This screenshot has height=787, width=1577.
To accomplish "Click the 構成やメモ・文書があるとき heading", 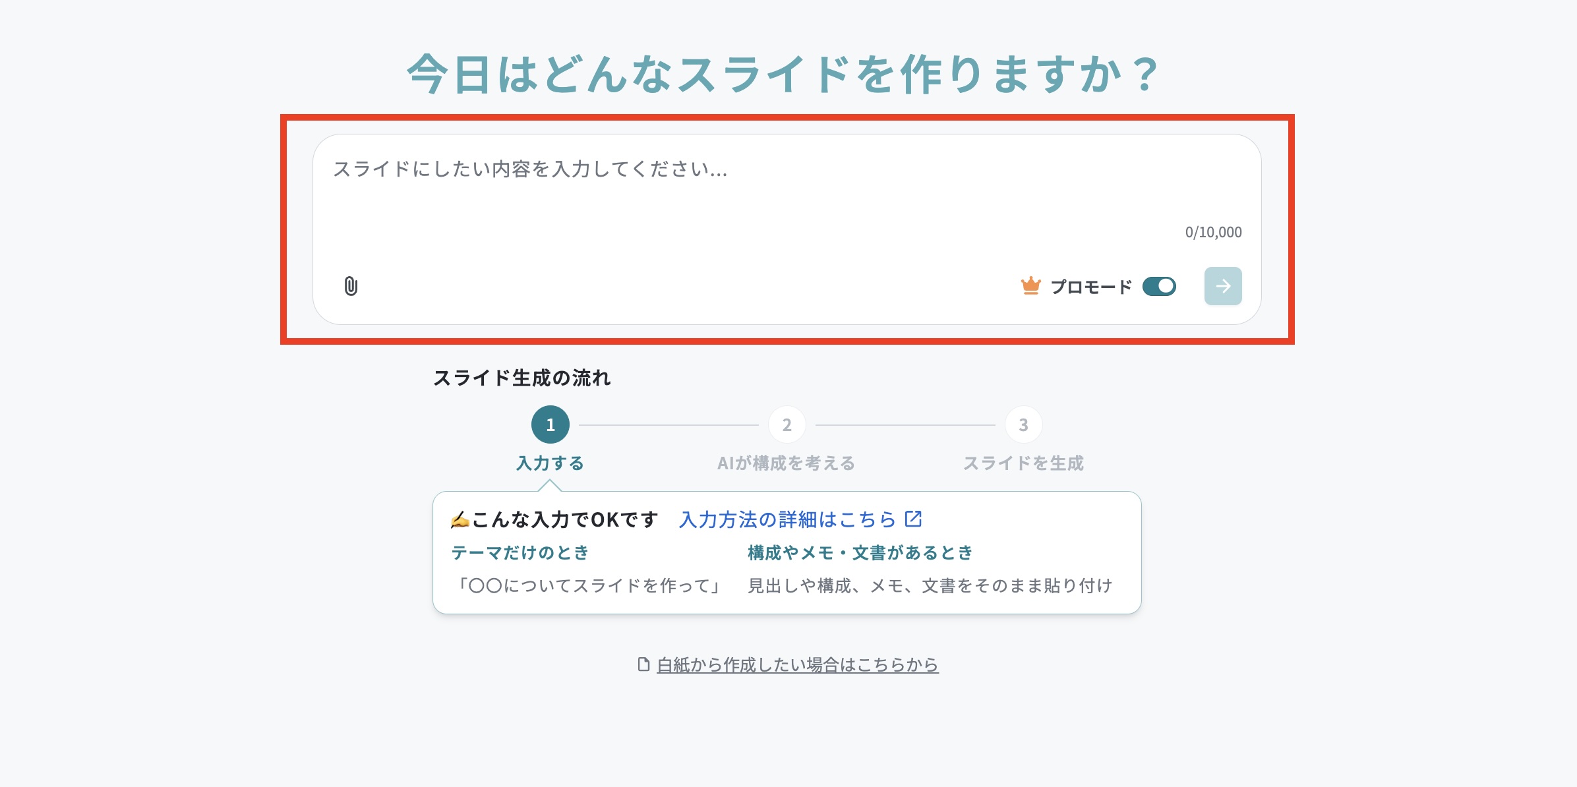I will point(860,552).
